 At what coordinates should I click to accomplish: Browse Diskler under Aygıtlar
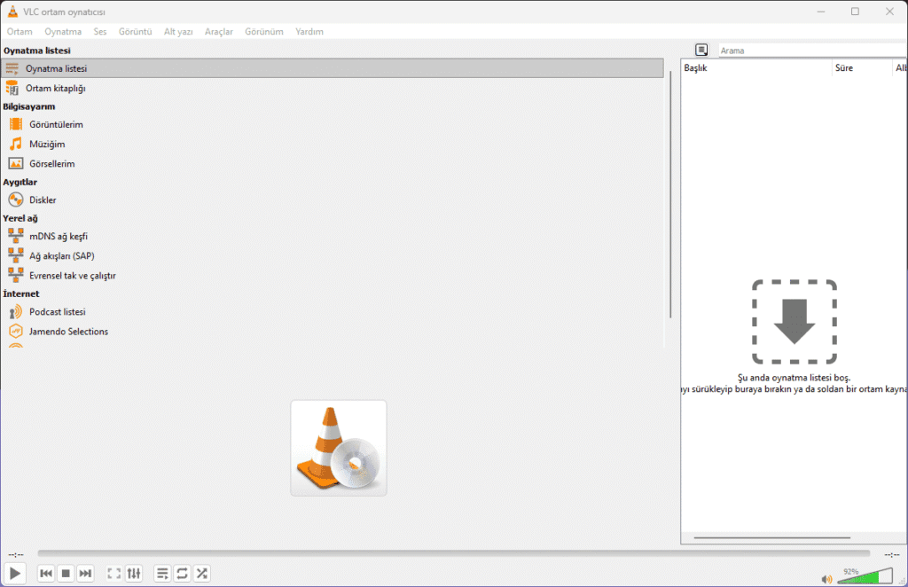(43, 200)
